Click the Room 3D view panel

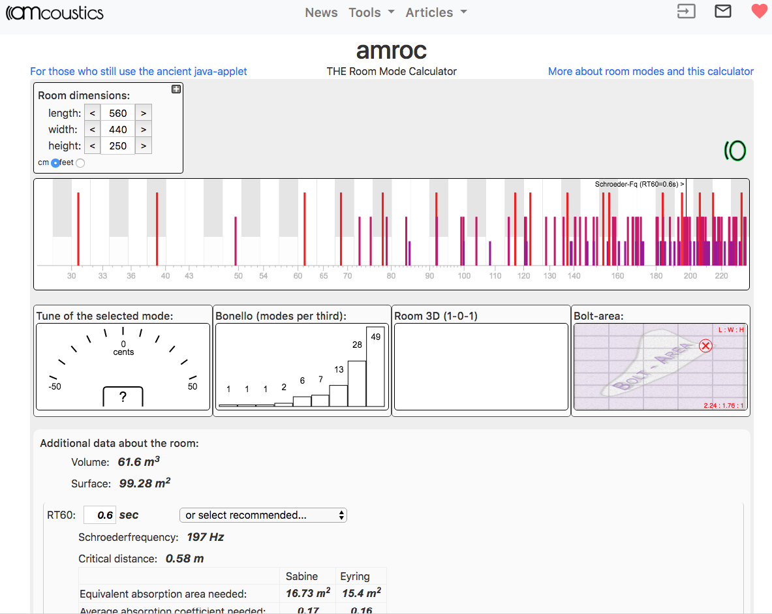[481, 366]
